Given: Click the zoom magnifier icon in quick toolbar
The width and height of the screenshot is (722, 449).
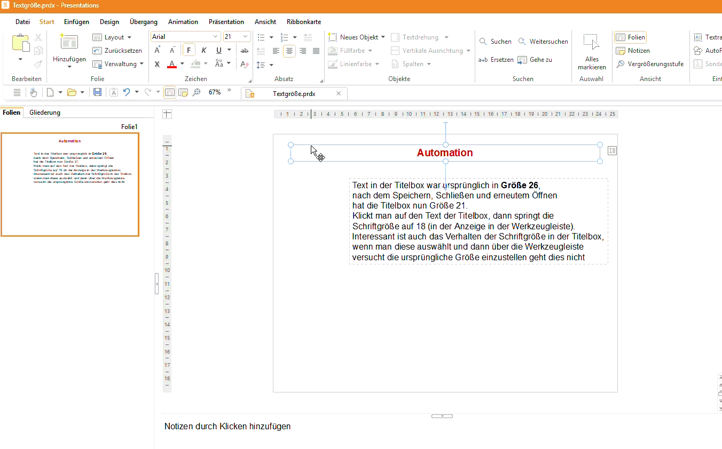Looking at the screenshot, I should click(x=197, y=92).
